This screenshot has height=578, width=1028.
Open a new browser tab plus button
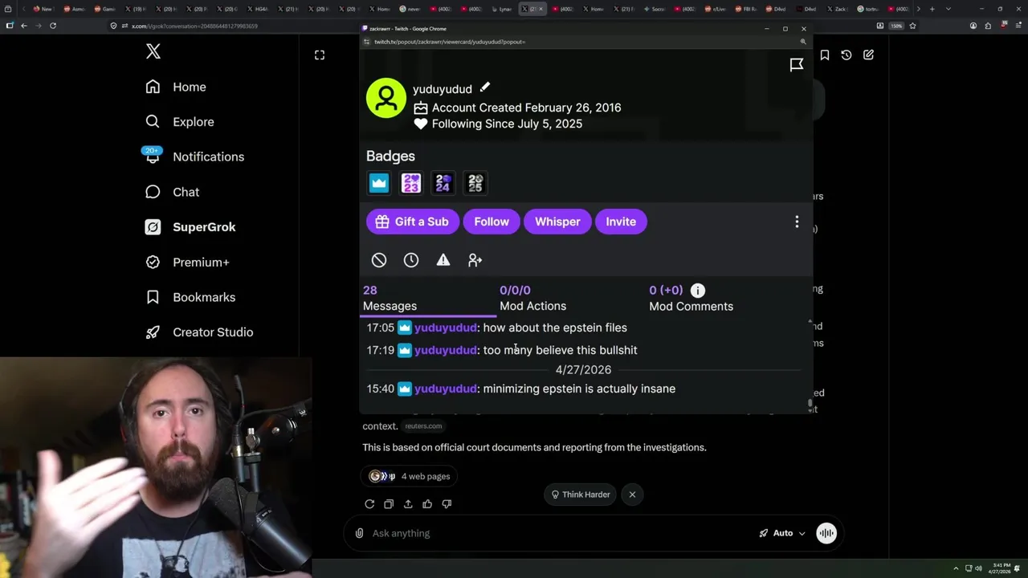point(932,9)
